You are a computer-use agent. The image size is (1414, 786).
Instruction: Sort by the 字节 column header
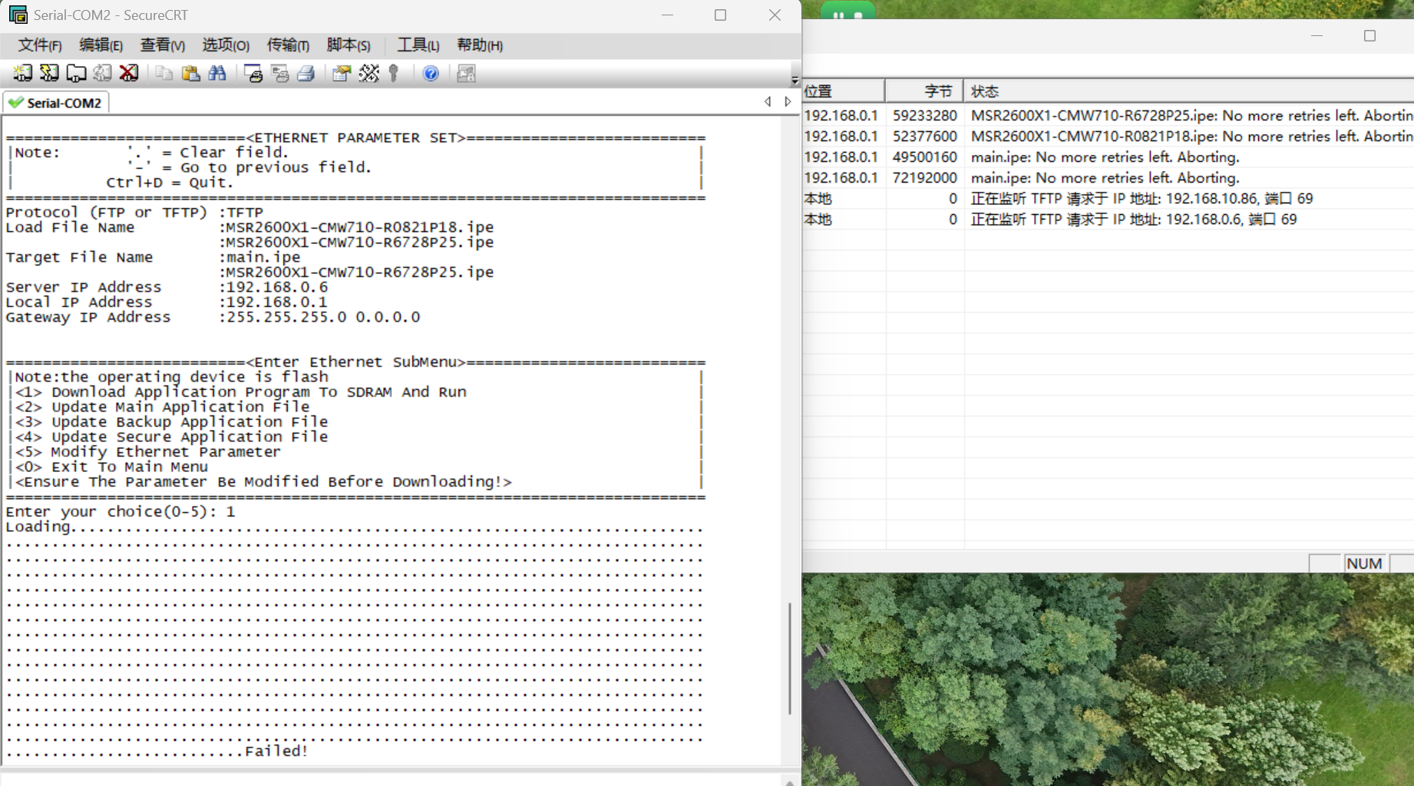pyautogui.click(x=924, y=91)
